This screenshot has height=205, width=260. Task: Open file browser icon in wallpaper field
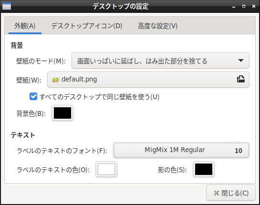tap(241, 79)
